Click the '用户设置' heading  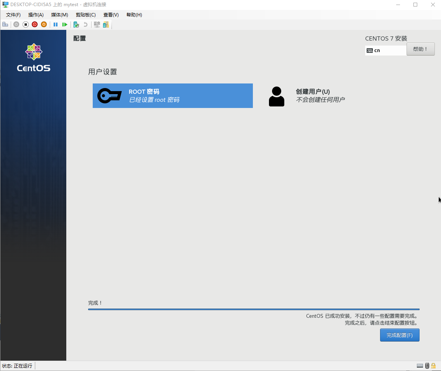point(102,72)
